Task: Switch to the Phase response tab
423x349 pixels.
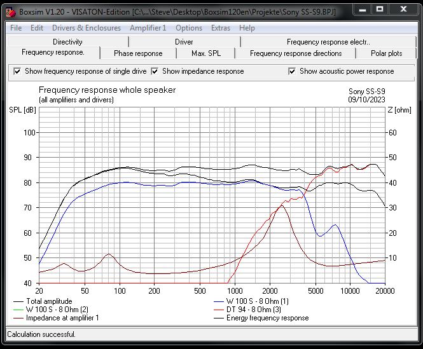Action: pyautogui.click(x=138, y=53)
